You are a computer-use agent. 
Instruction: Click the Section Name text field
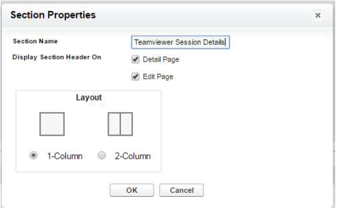coord(180,42)
